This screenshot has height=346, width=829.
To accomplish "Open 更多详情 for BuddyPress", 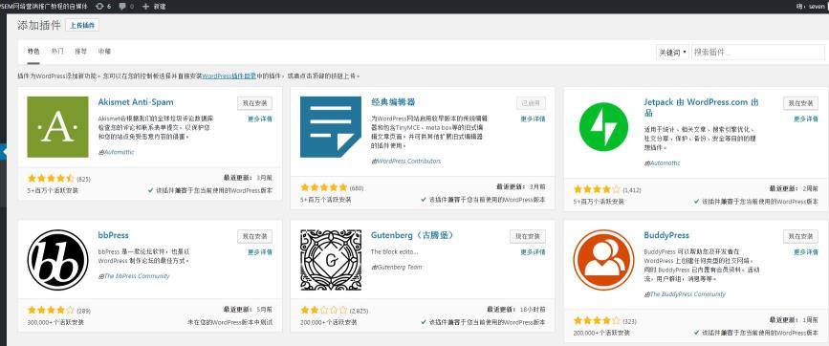I will pyautogui.click(x=806, y=252).
